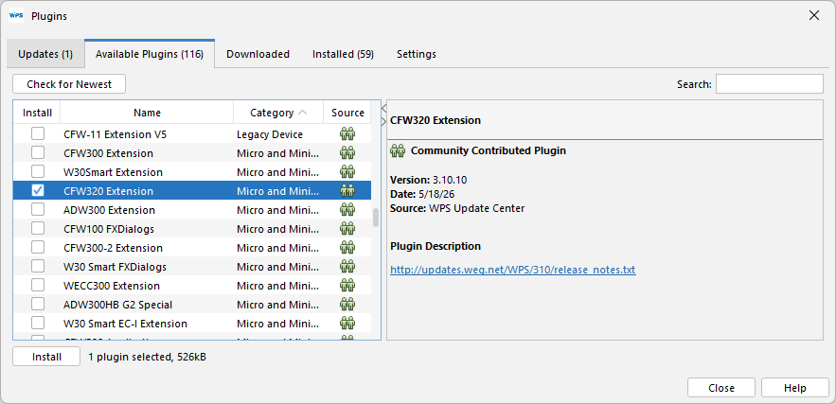Sort list by Source column header

tap(347, 113)
